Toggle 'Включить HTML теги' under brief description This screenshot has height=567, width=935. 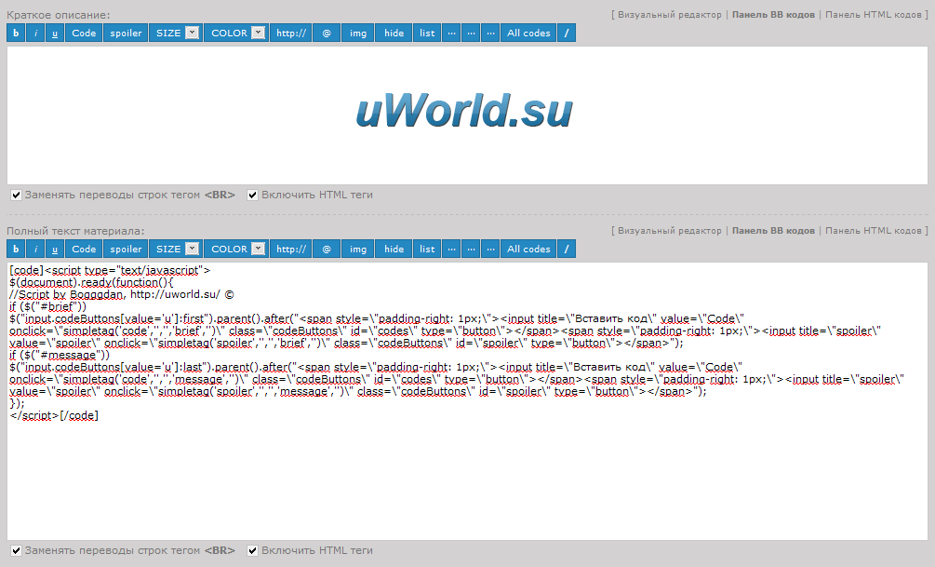(x=253, y=196)
